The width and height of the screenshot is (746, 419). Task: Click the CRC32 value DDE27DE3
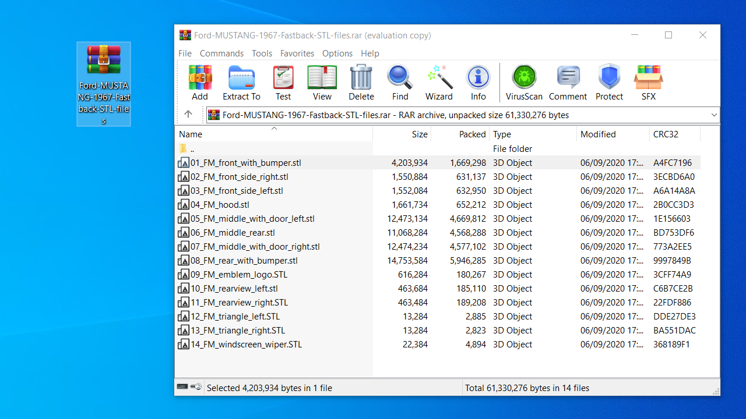tap(674, 317)
